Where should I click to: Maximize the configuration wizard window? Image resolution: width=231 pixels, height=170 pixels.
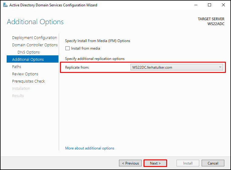point(210,5)
